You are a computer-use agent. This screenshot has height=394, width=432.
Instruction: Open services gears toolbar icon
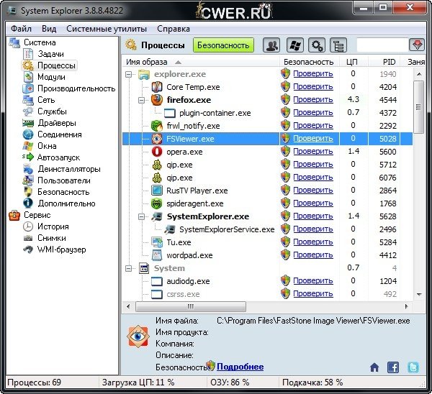317,45
